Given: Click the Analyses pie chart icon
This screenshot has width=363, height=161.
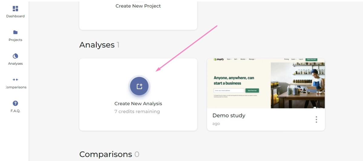Looking at the screenshot, I should coord(15,56).
